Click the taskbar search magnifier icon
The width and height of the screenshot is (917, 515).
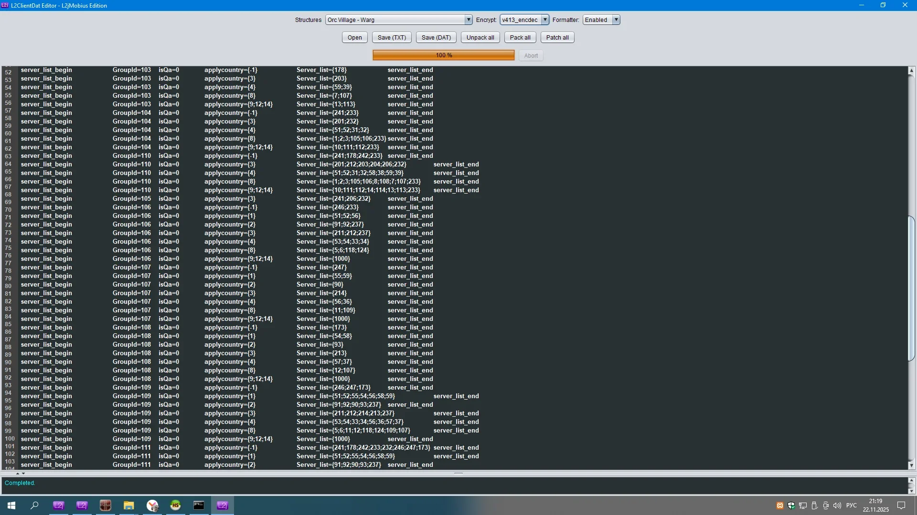34,505
